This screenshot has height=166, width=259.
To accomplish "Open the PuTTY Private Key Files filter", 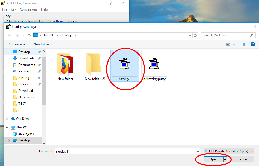I will 229,151.
